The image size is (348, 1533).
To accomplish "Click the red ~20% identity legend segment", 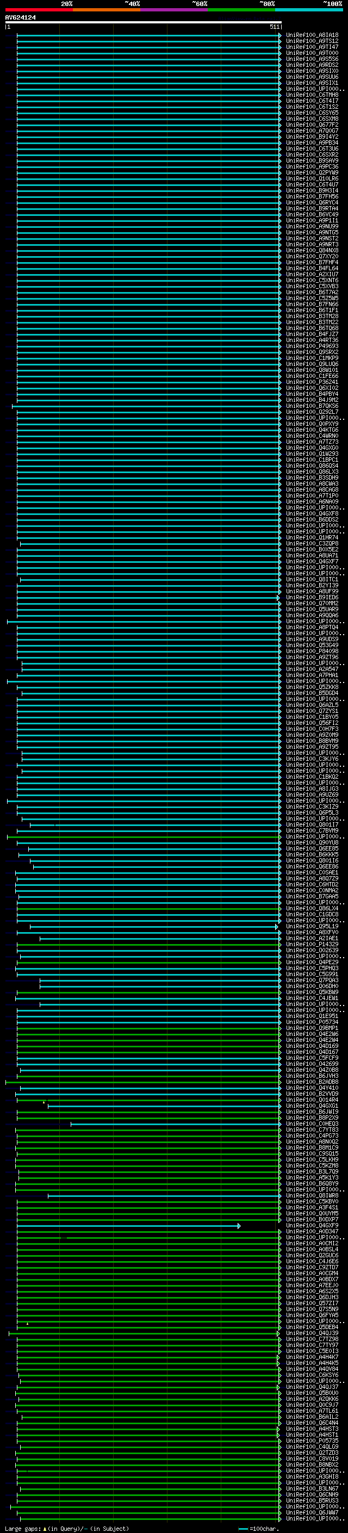I will 39,10.
